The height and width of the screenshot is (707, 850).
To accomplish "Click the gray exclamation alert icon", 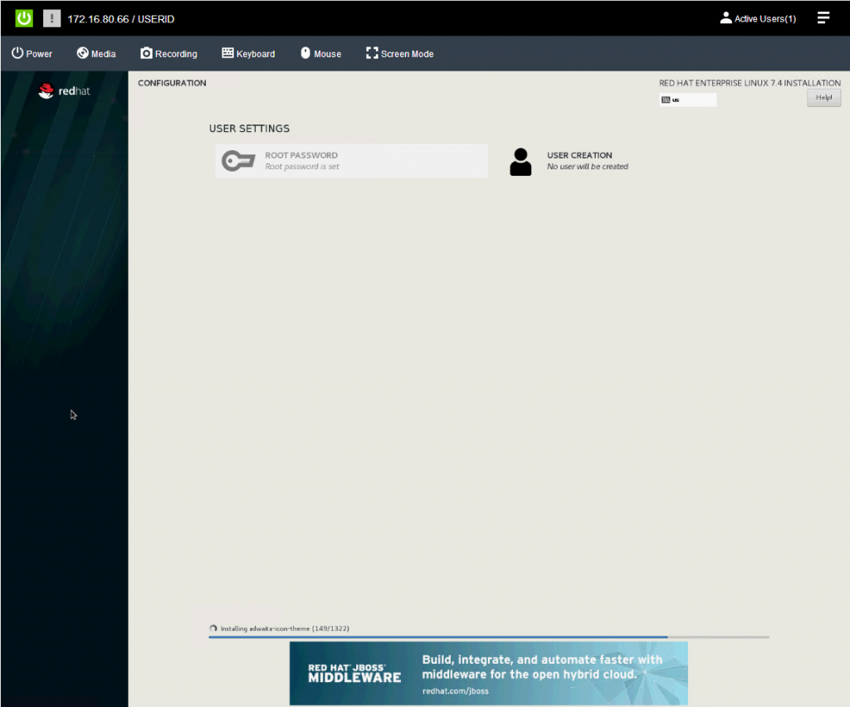I will [51, 18].
